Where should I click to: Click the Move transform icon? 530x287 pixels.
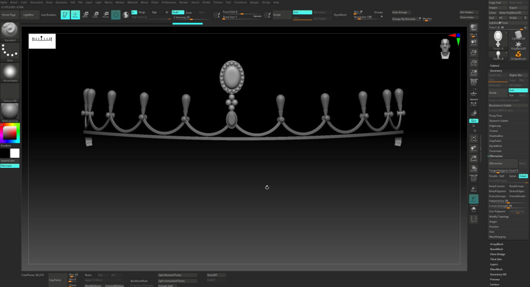coord(85,14)
